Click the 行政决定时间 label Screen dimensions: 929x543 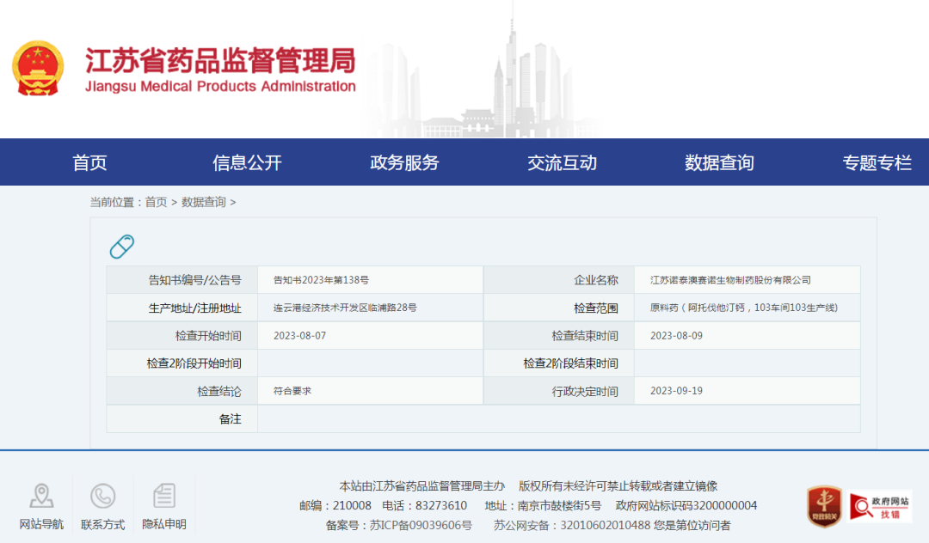point(585,392)
